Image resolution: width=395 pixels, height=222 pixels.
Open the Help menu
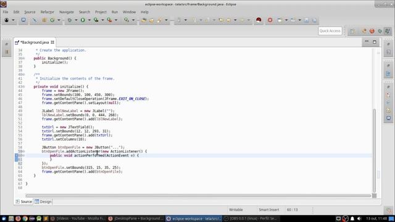144,12
